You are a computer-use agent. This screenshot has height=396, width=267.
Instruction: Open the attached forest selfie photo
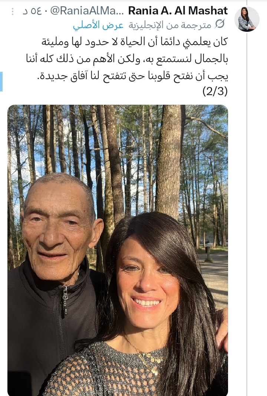click(118, 250)
